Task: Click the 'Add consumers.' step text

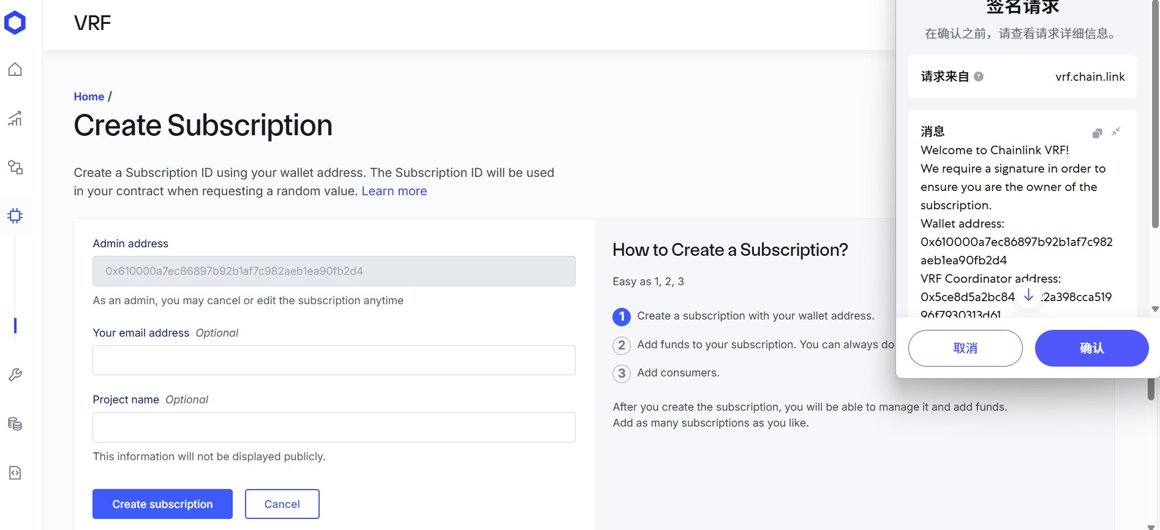Action: tap(678, 373)
